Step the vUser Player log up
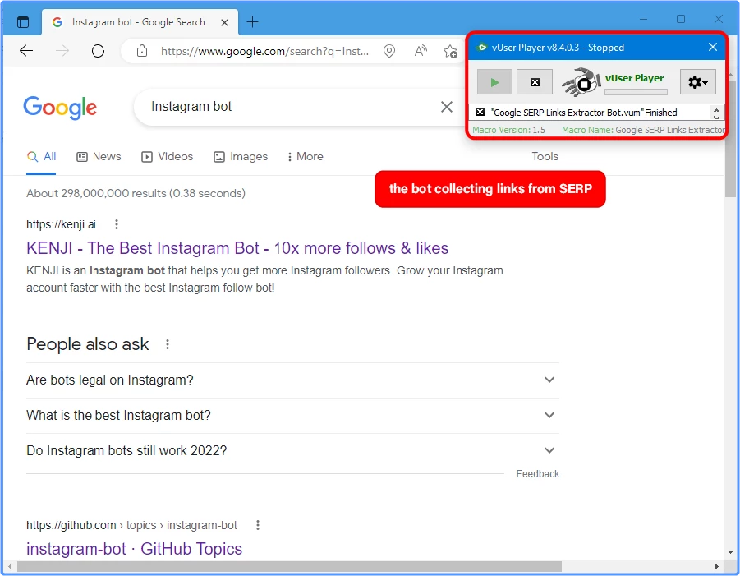 (716, 108)
